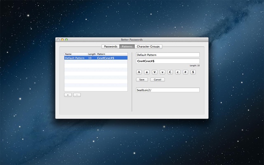264x165 pixels.
Task: Select the Default Pattern row
Action: click(96, 58)
